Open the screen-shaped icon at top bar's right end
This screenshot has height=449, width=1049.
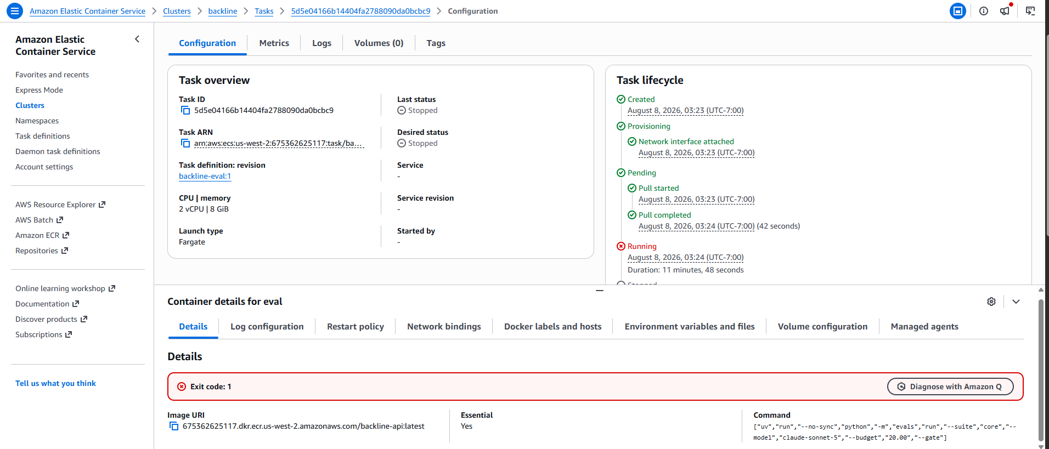(1030, 11)
